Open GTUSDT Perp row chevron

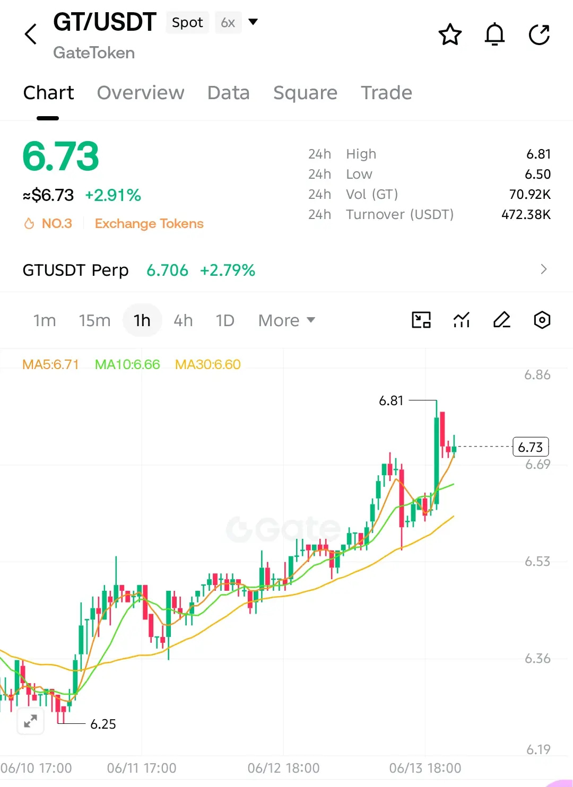click(x=543, y=269)
